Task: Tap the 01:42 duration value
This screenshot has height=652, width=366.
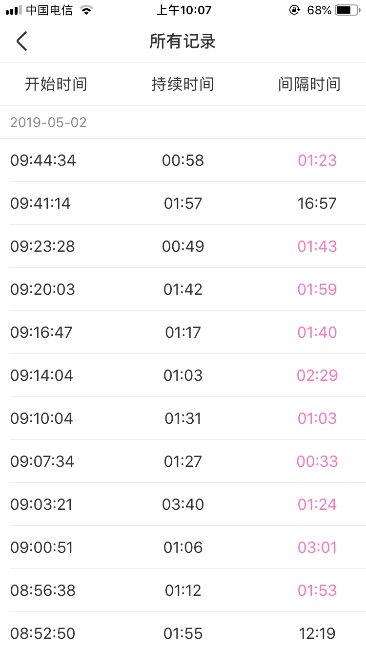Action: click(x=183, y=289)
